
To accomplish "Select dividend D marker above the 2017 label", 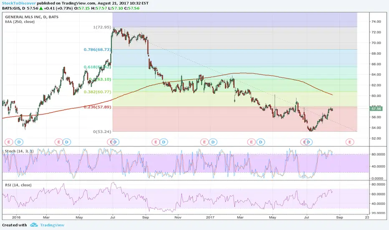I will [x=213, y=142].
